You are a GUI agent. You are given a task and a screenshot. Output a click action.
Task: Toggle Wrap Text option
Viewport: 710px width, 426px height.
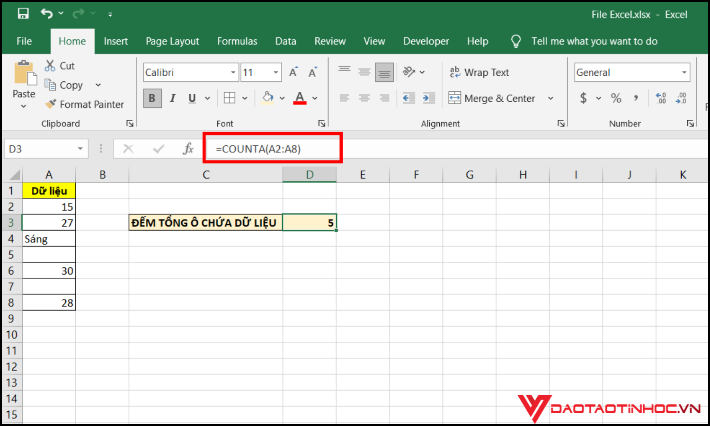[x=479, y=72]
